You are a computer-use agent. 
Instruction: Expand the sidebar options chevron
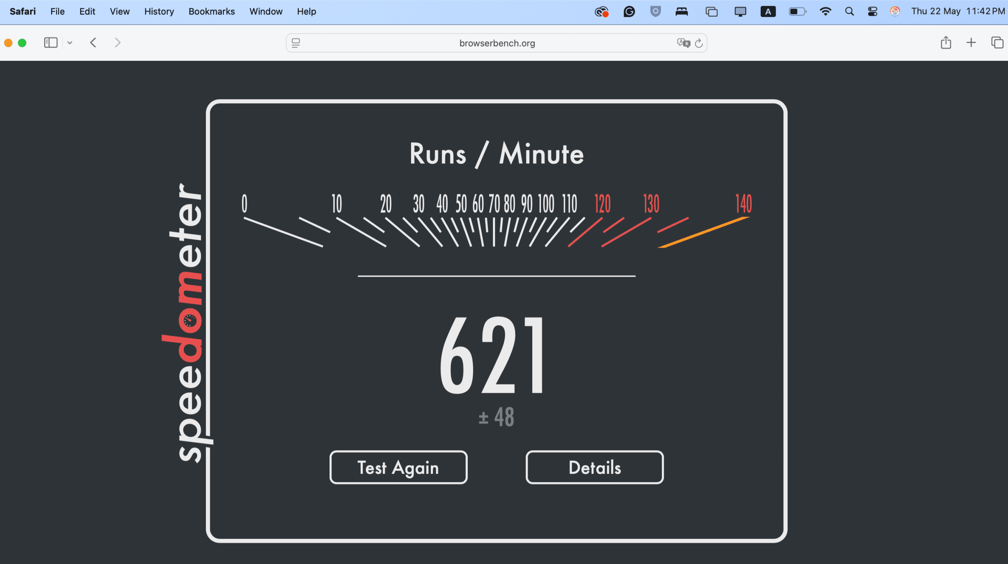[x=70, y=43]
